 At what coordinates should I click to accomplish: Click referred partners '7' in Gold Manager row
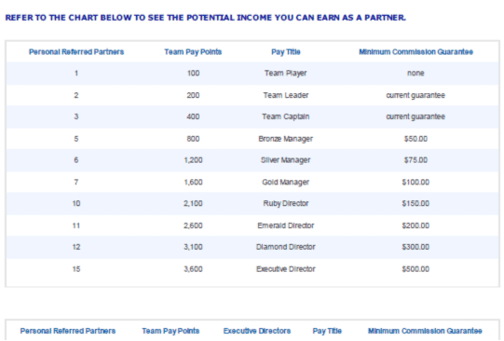[76, 183]
